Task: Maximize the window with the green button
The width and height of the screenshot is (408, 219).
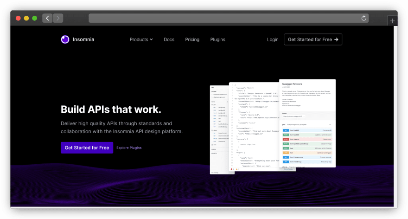Action: click(x=34, y=18)
